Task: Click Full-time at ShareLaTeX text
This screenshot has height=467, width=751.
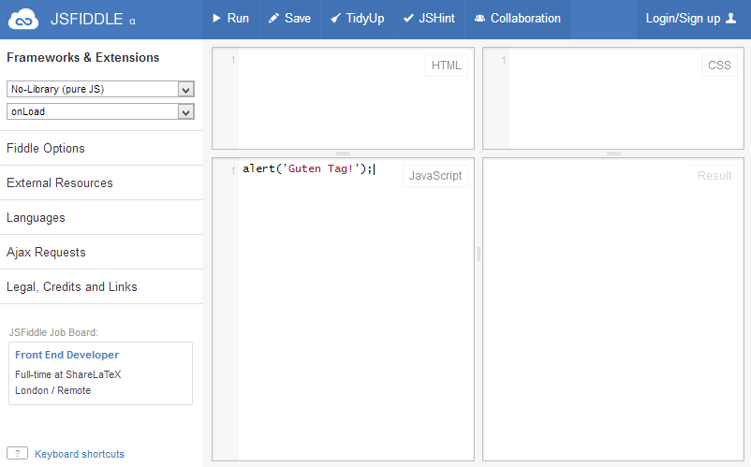Action: coord(68,374)
